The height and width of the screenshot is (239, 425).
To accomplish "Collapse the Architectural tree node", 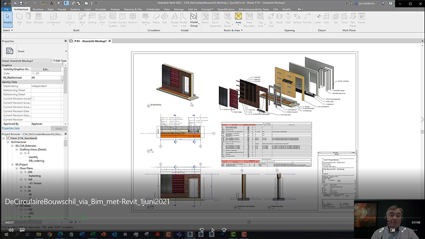I will 8,142.
